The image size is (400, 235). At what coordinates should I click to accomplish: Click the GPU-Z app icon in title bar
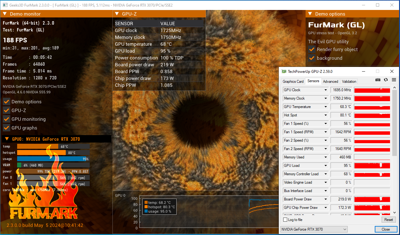[284, 72]
